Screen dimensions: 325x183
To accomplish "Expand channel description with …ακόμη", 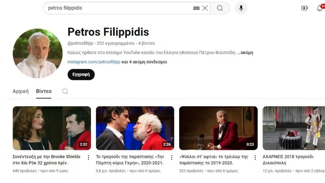I will 245,53.
